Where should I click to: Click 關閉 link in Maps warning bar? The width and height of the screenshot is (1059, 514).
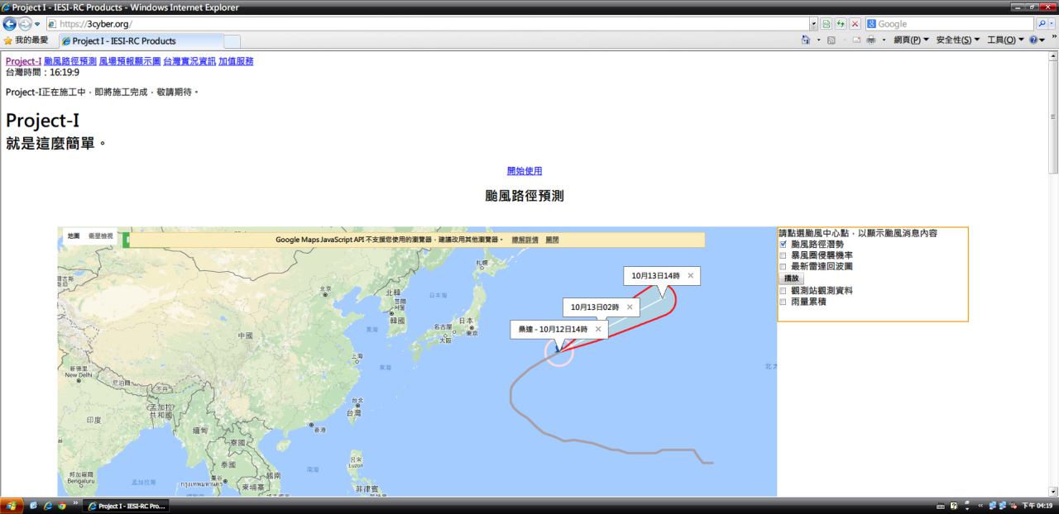[x=552, y=240]
